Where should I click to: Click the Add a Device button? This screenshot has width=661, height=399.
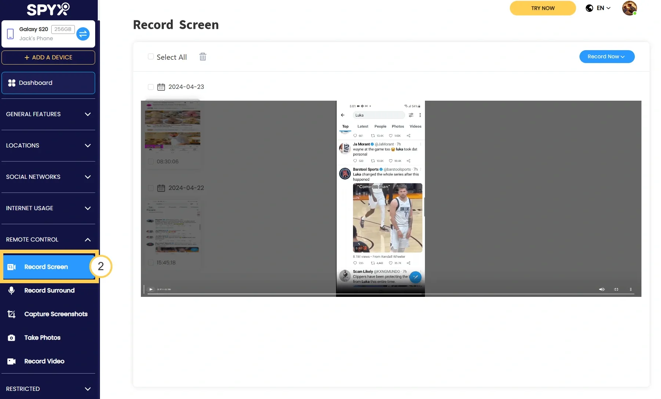click(x=48, y=58)
